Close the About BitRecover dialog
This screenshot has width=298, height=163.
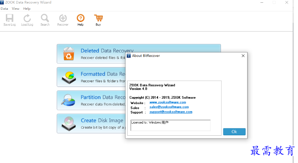243,56
